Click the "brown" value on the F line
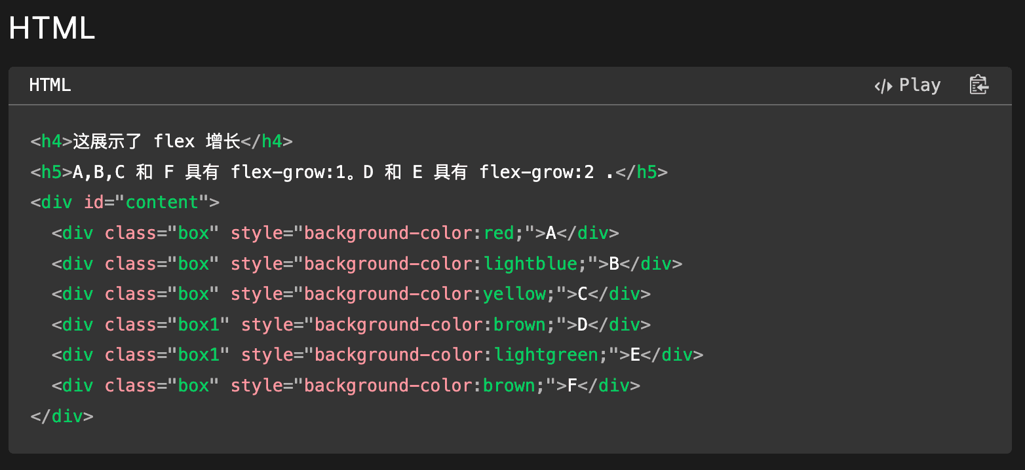Viewport: 1025px width, 470px height. [x=509, y=386]
